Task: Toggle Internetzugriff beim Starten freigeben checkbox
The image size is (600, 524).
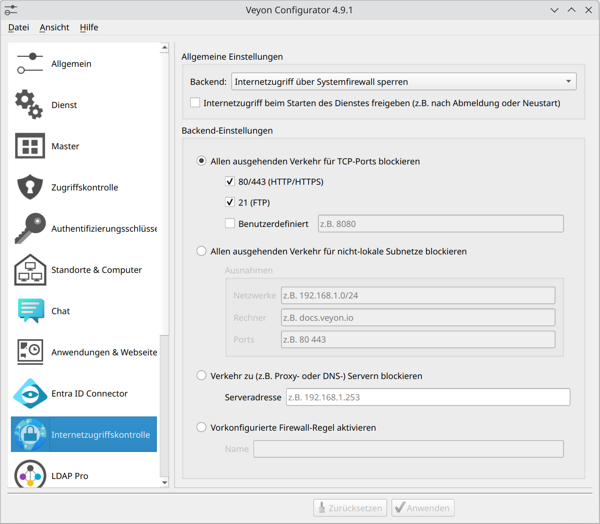Action: pos(195,103)
